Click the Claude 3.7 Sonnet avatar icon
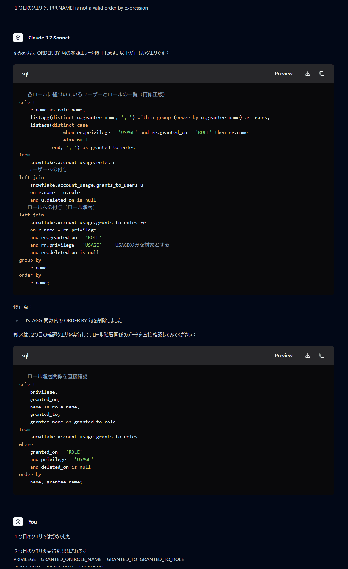 click(18, 38)
